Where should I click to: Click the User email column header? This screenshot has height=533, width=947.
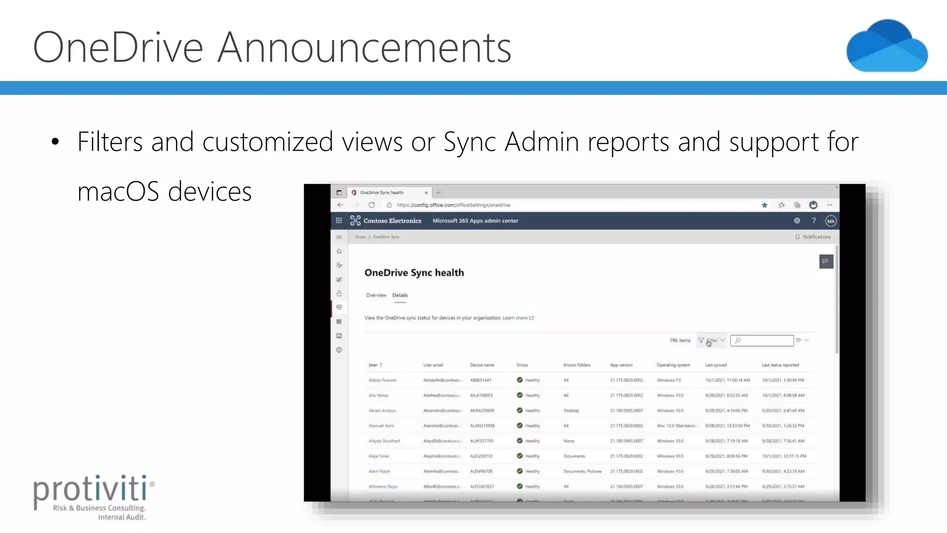pos(433,365)
